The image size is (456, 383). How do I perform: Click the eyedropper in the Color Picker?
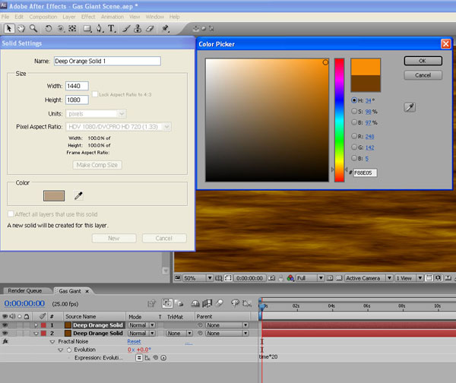coord(410,109)
